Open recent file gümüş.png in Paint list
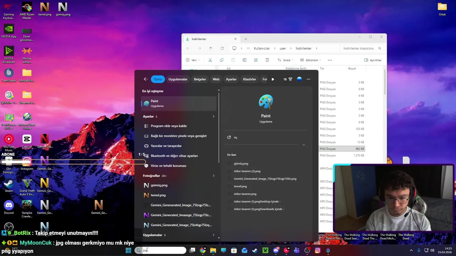 coord(241,164)
